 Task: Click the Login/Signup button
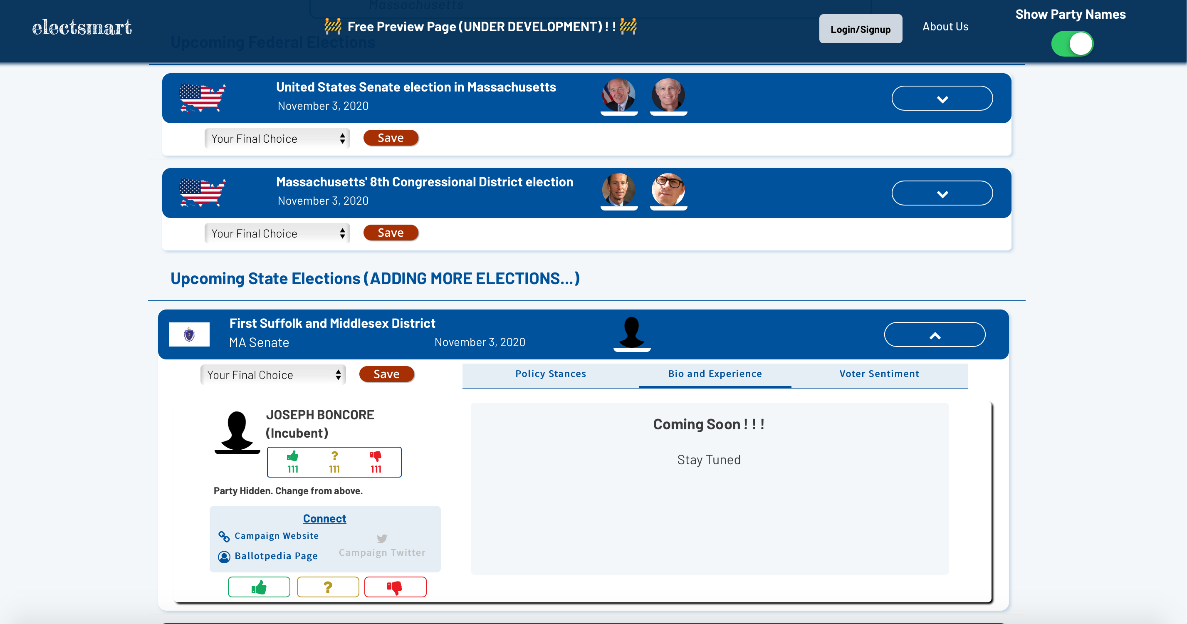click(x=860, y=29)
